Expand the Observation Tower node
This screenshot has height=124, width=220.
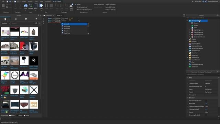pyautogui.click(x=190, y=37)
